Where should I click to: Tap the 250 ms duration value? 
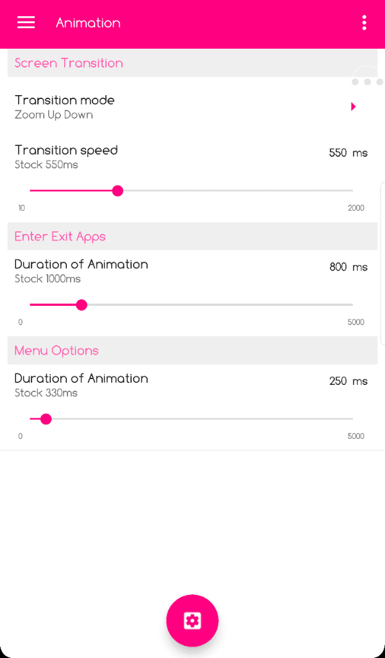(x=348, y=382)
